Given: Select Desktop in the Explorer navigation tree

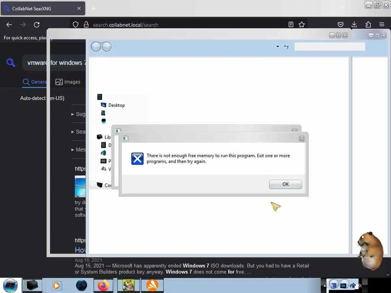Looking at the screenshot, I should tap(113, 105).
